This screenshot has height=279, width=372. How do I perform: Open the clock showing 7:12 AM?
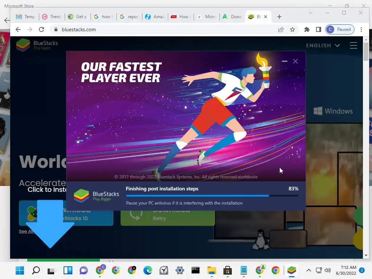(x=346, y=270)
